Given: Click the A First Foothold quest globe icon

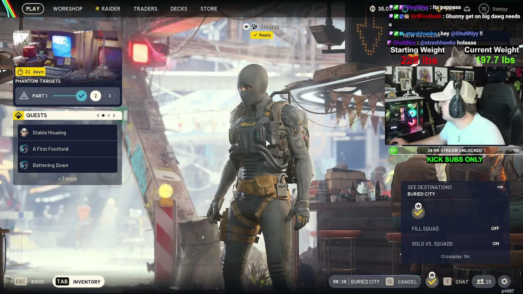Looking at the screenshot, I should point(24,149).
